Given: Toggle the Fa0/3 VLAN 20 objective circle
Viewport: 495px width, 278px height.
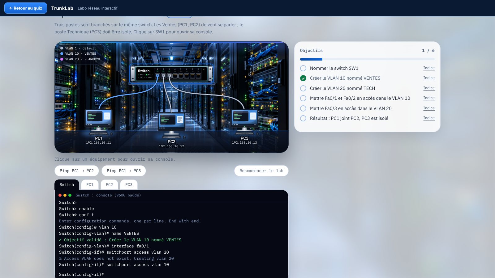Looking at the screenshot, I should (x=303, y=108).
